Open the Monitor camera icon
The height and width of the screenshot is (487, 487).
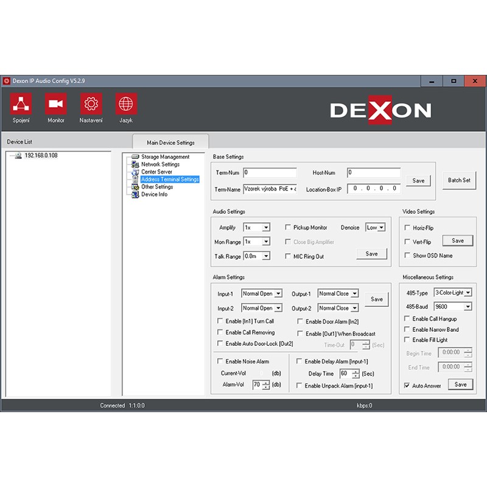pos(56,105)
